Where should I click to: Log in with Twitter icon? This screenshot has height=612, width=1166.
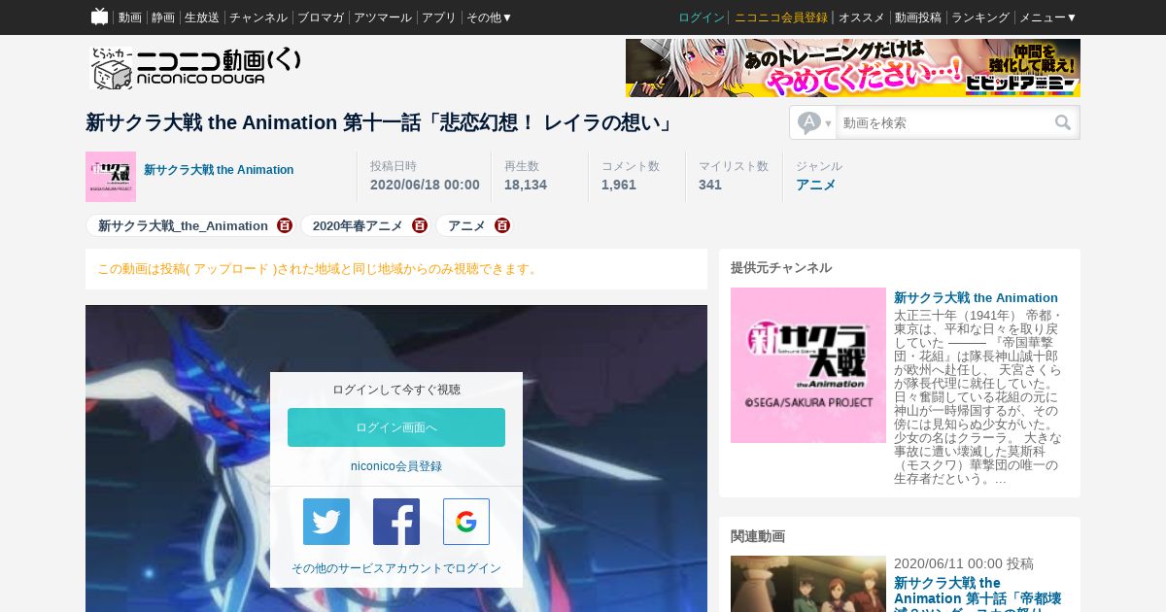pyautogui.click(x=326, y=522)
